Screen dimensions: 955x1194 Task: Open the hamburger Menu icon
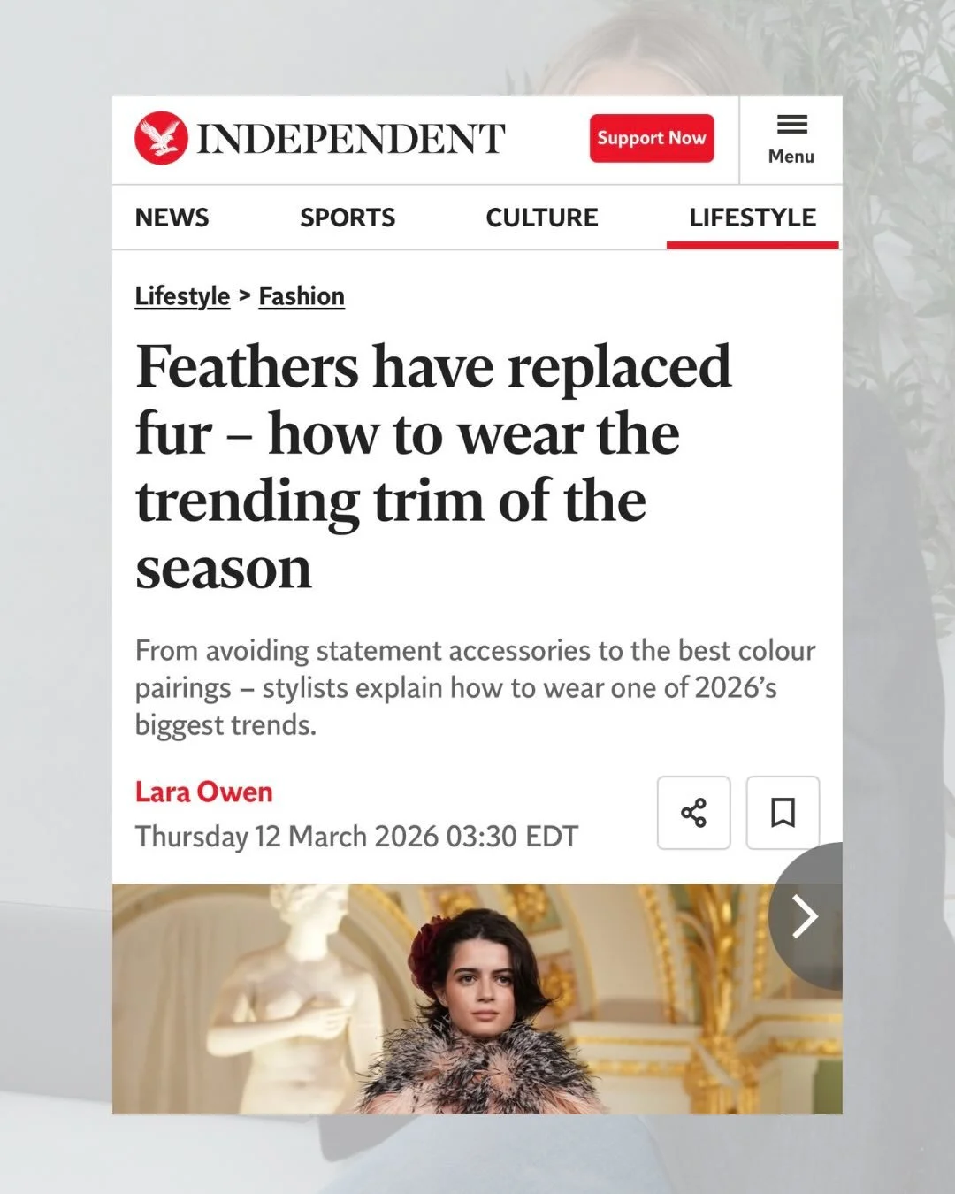(791, 125)
